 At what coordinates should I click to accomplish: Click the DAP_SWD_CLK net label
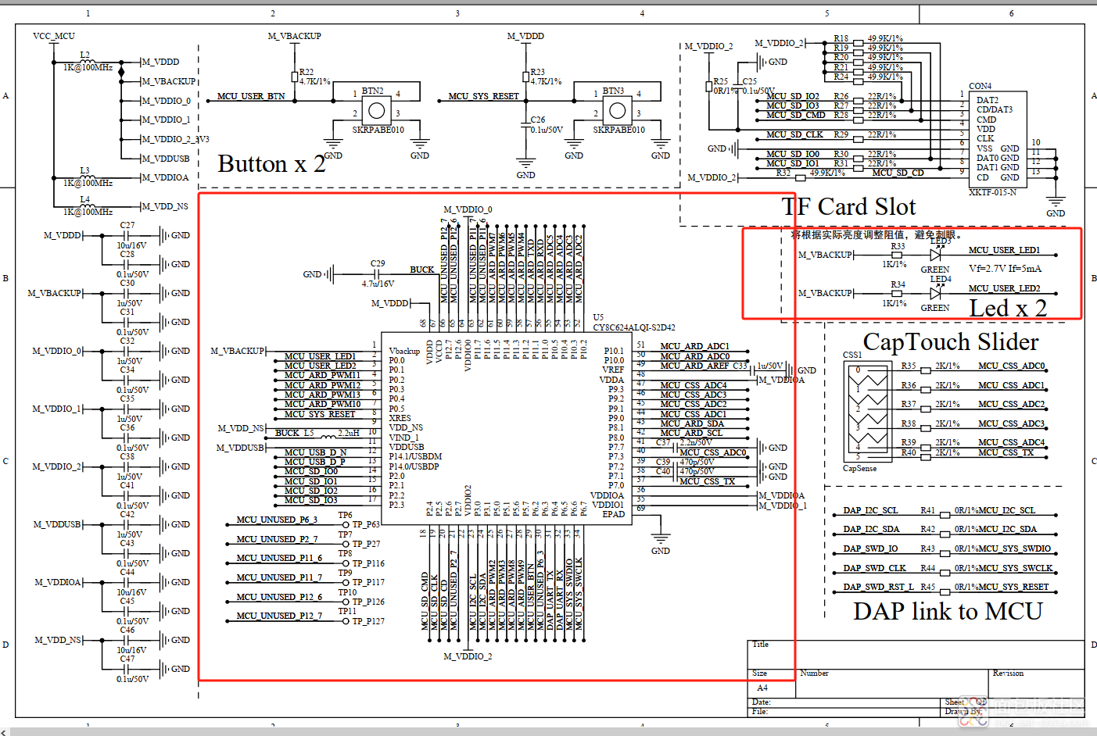click(874, 568)
